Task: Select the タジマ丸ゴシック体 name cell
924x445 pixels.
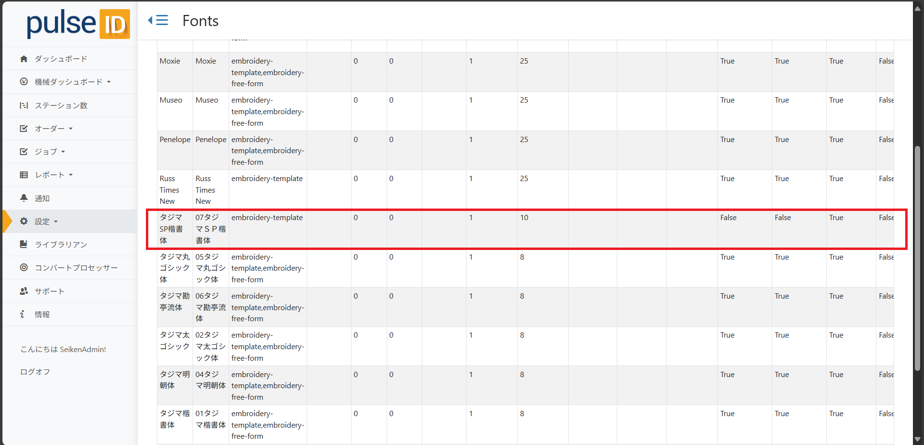Action: coord(175,268)
